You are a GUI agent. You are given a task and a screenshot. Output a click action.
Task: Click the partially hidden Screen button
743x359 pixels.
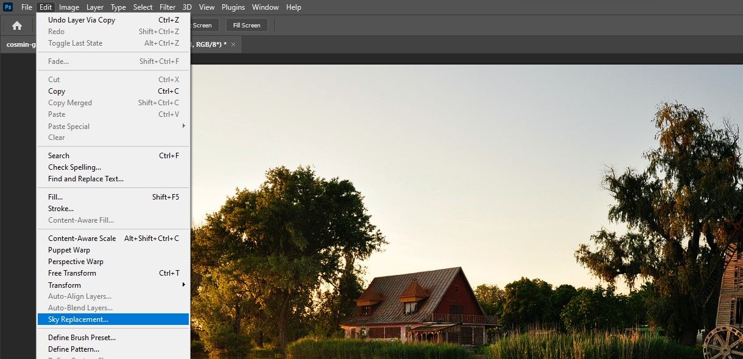coord(203,26)
